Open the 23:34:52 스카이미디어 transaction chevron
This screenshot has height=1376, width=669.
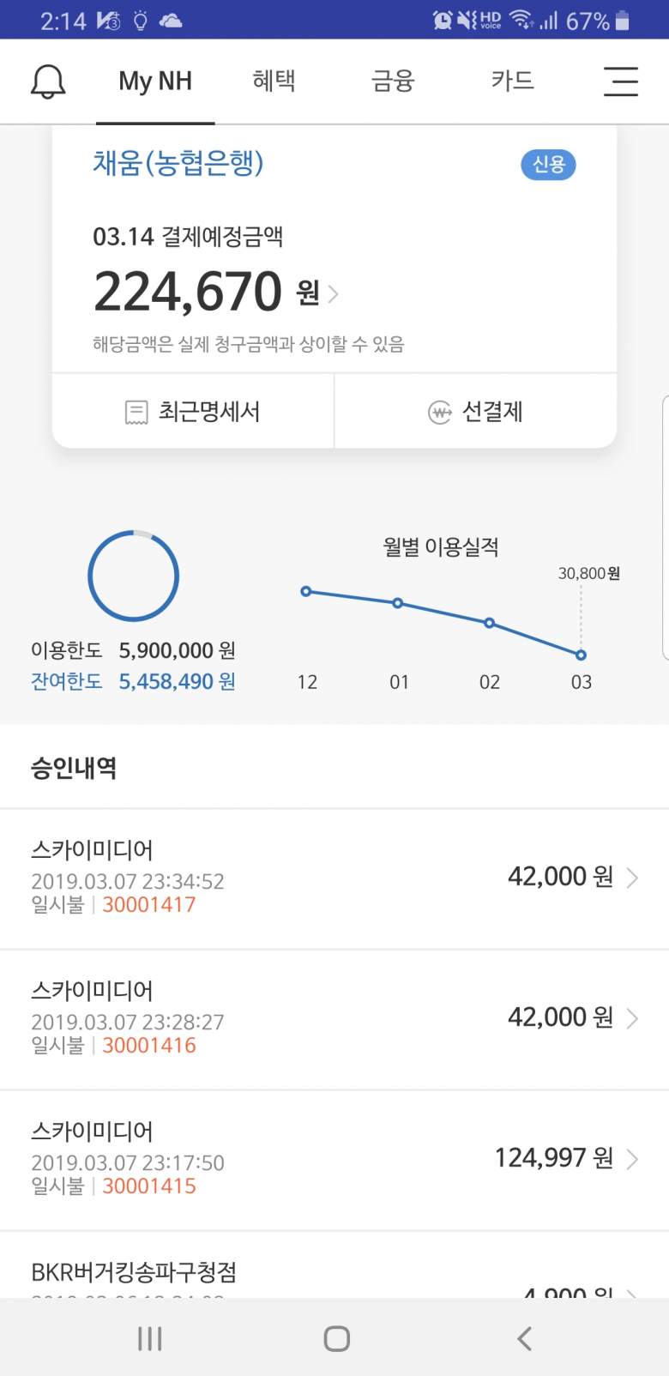(632, 878)
